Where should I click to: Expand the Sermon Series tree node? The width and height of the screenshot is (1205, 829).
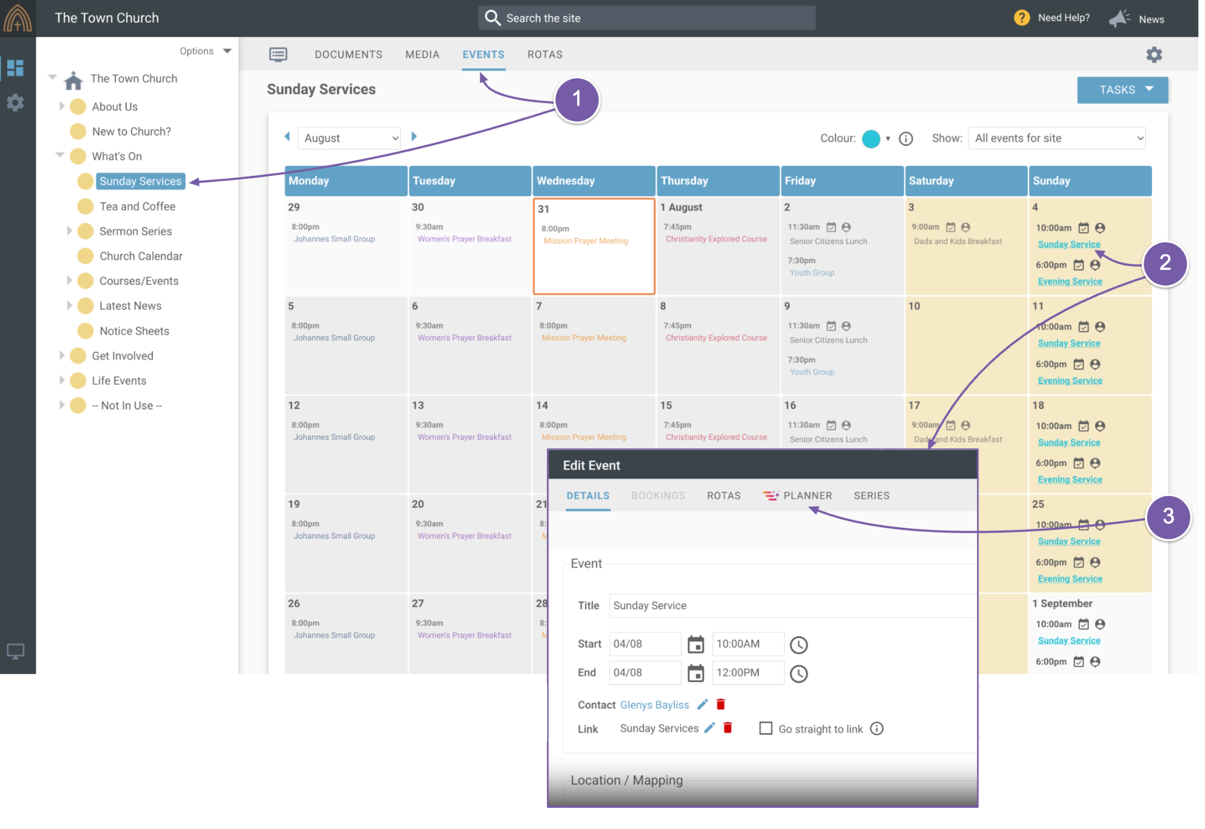pos(69,231)
